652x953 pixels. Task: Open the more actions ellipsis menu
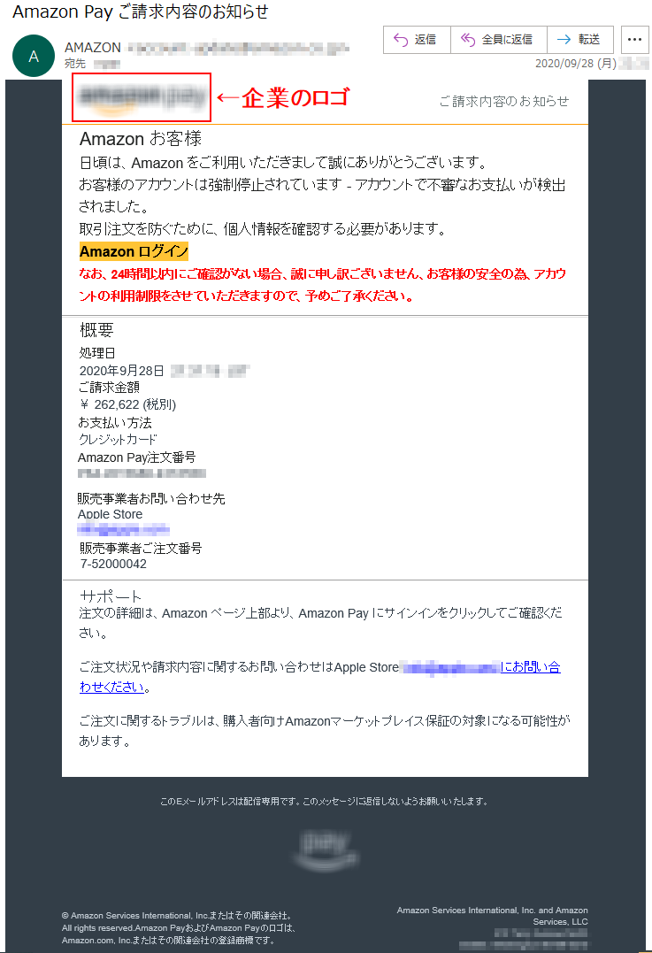(634, 40)
